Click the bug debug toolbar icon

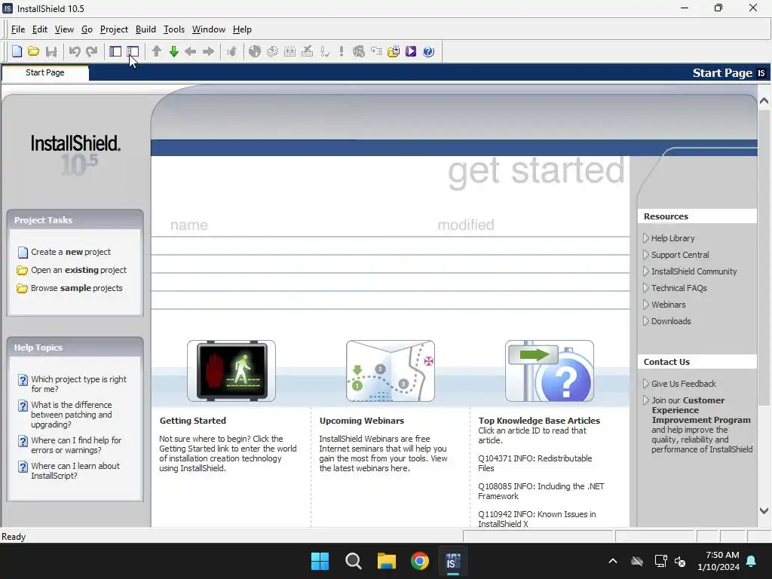231,51
